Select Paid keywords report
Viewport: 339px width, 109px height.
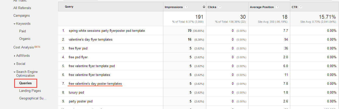(22, 31)
